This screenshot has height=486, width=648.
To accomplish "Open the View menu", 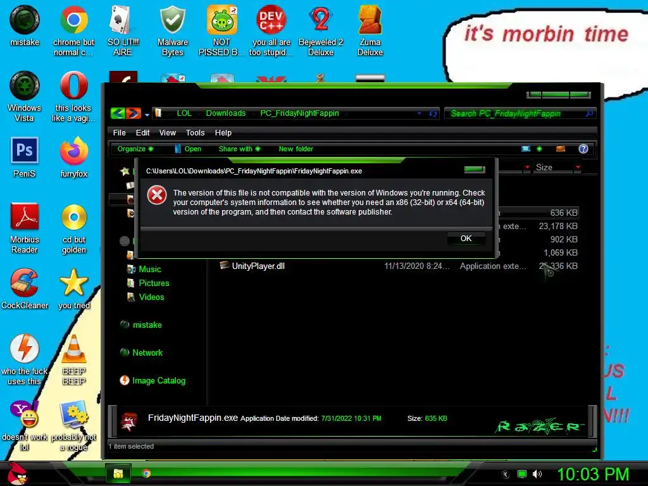I will coord(167,133).
